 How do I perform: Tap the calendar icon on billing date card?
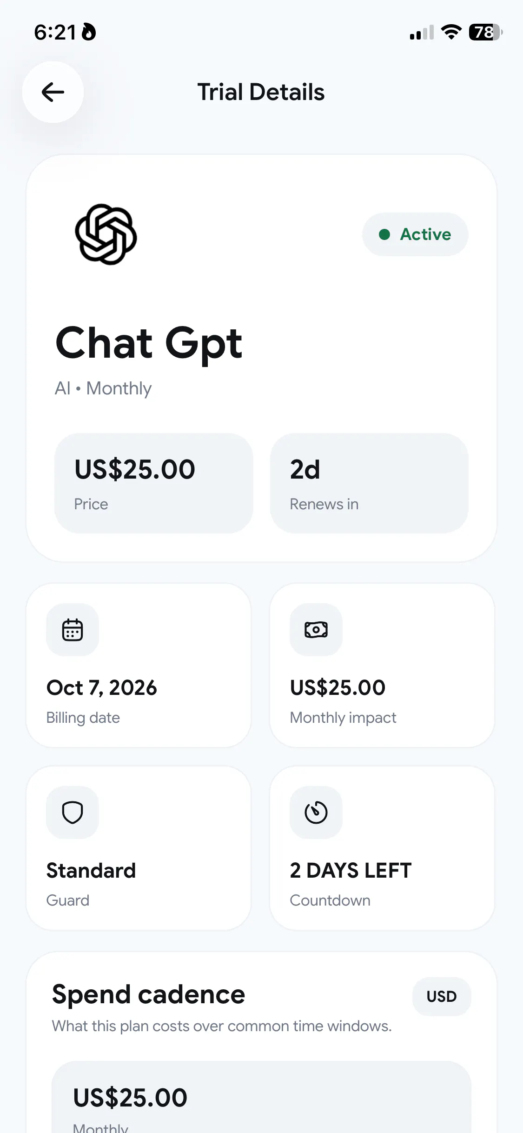pos(73,630)
